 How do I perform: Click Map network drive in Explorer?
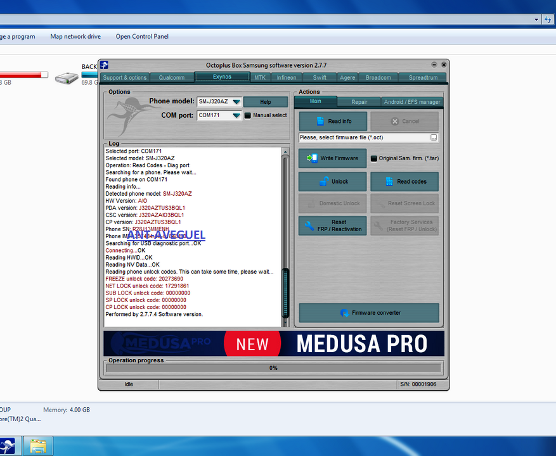[75, 37]
